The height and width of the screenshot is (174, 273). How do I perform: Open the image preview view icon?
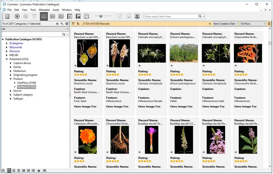click(x=78, y=16)
